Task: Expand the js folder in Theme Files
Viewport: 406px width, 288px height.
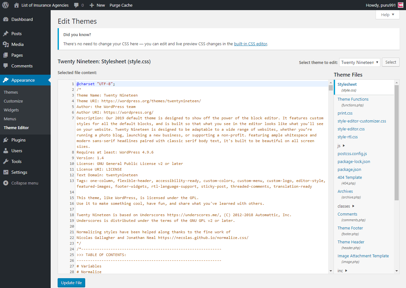Action: pos(341,146)
